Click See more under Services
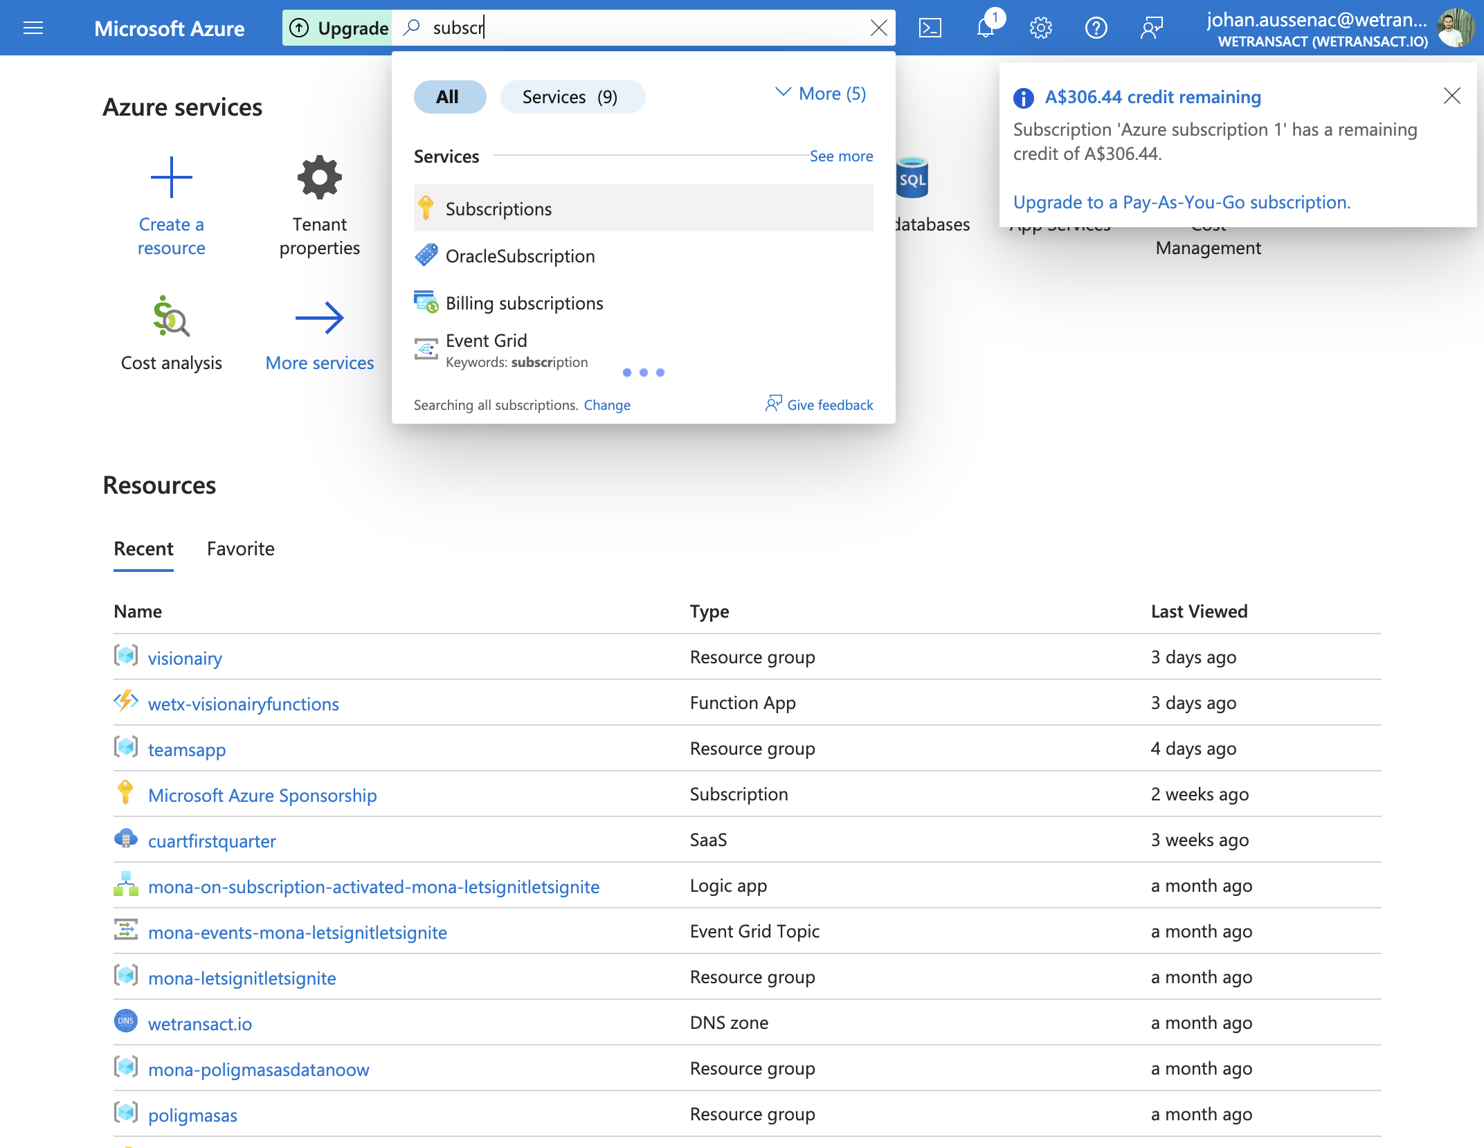This screenshot has height=1148, width=1484. pos(841,156)
